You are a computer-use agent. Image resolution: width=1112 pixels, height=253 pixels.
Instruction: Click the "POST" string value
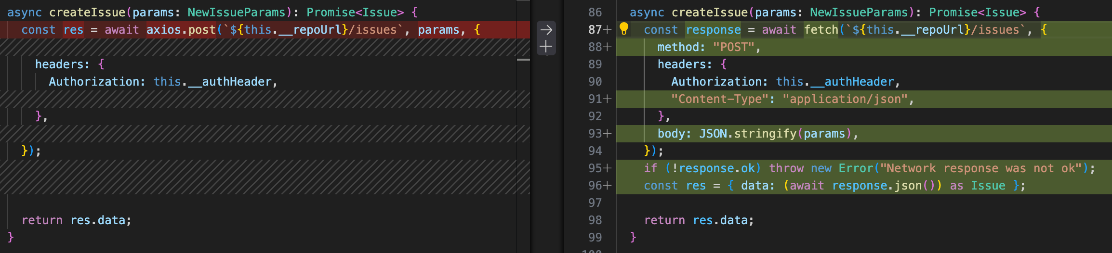click(x=734, y=47)
